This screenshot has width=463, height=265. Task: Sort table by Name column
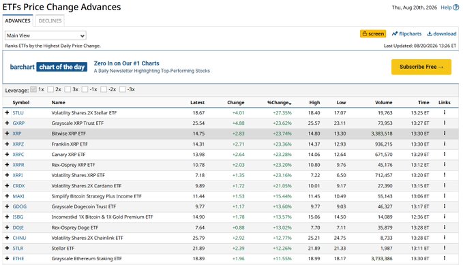58,102
